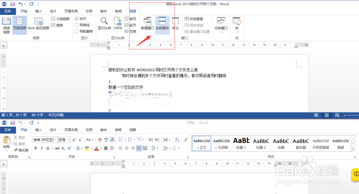Click the Split window button

(176, 24)
